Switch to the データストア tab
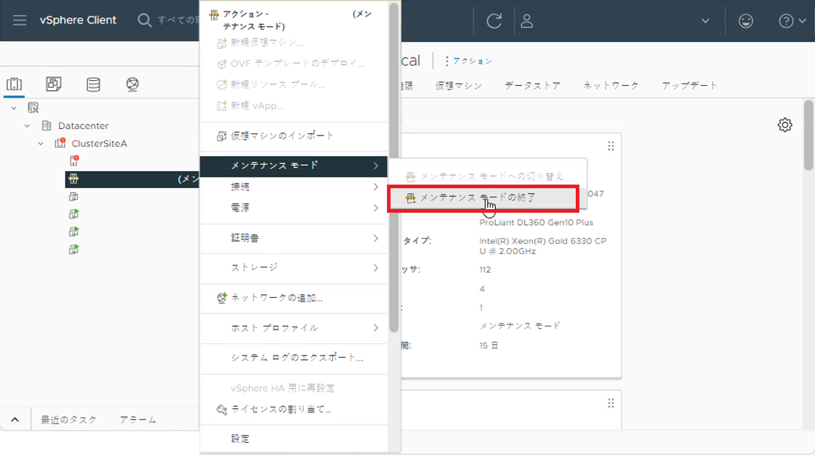The height and width of the screenshot is (455, 815). (x=533, y=86)
